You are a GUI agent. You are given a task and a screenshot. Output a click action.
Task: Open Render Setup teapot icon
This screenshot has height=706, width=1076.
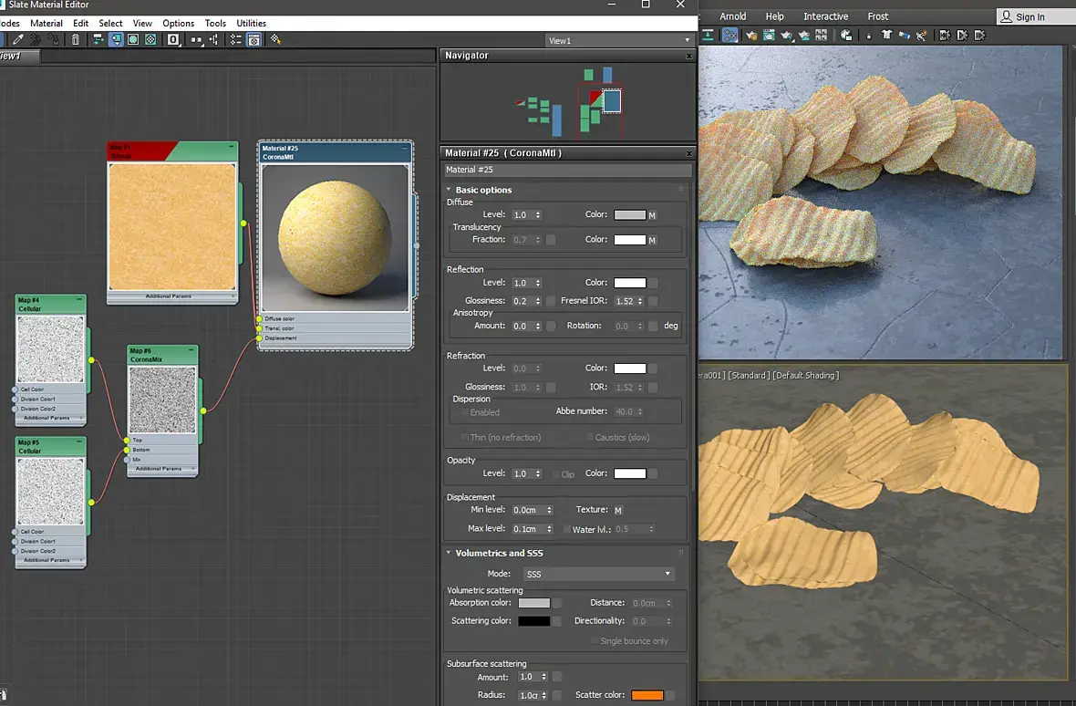click(751, 35)
